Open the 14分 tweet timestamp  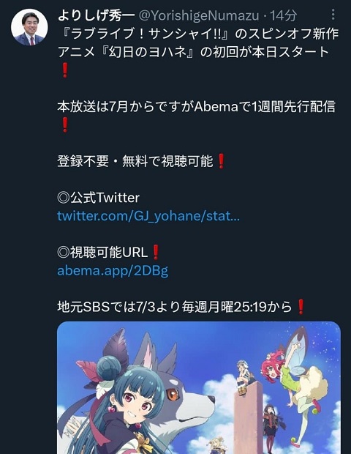point(283,15)
